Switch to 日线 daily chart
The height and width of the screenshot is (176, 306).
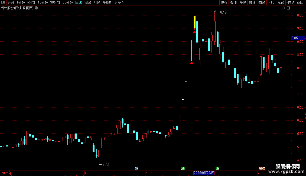click(x=79, y=2)
